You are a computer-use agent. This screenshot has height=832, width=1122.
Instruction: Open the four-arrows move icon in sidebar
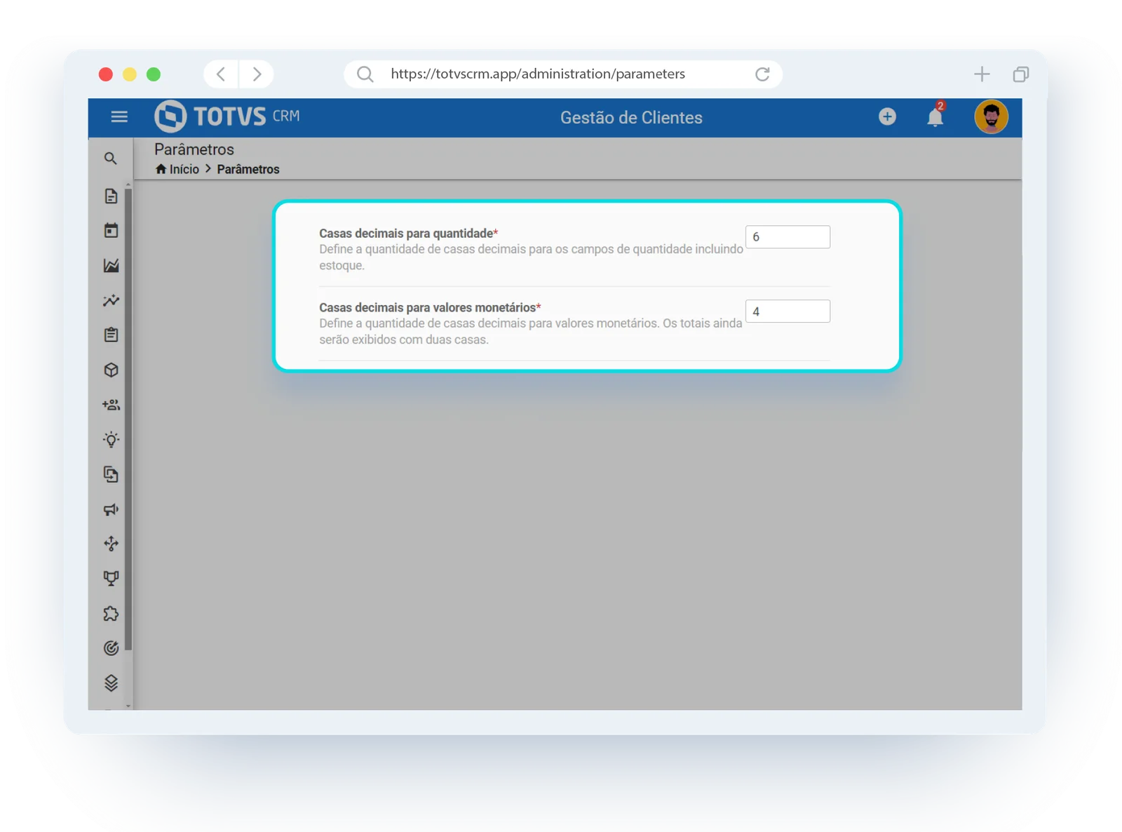click(x=111, y=544)
